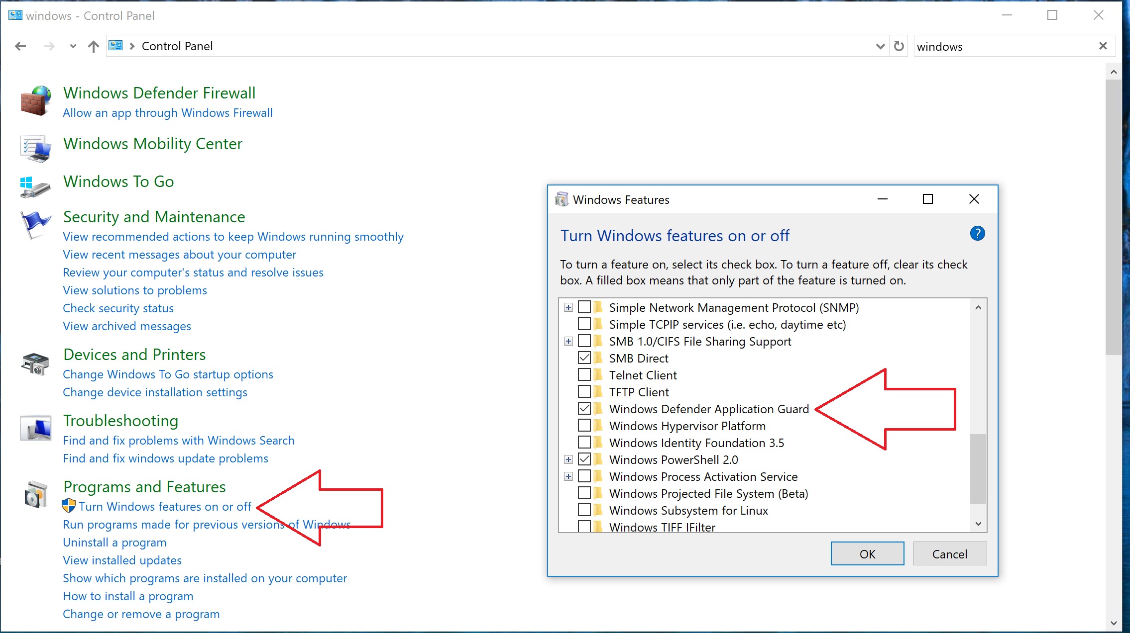The height and width of the screenshot is (633, 1130).
Task: Click the Windows Features list scrollbar thumb
Action: [978, 468]
